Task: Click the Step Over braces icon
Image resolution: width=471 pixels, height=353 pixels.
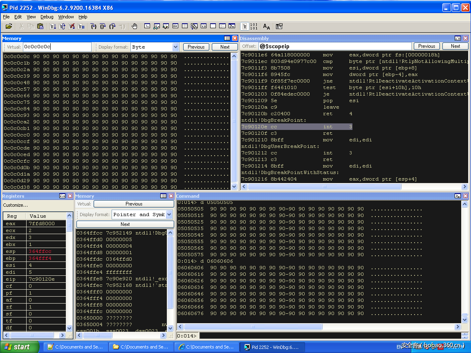Action: click(x=103, y=26)
